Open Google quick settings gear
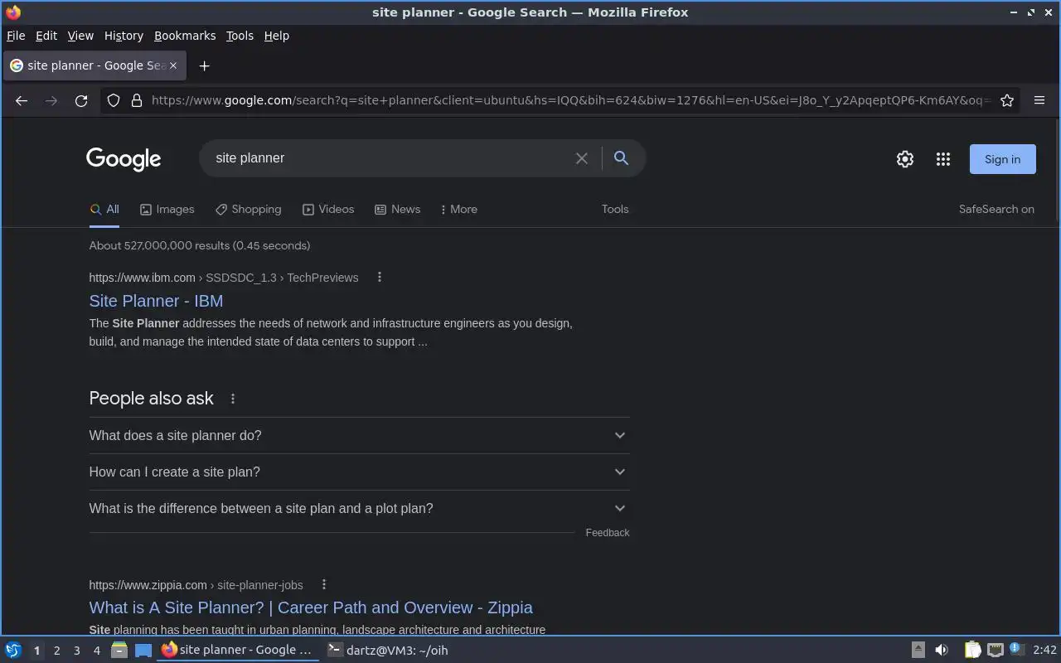 pos(905,159)
